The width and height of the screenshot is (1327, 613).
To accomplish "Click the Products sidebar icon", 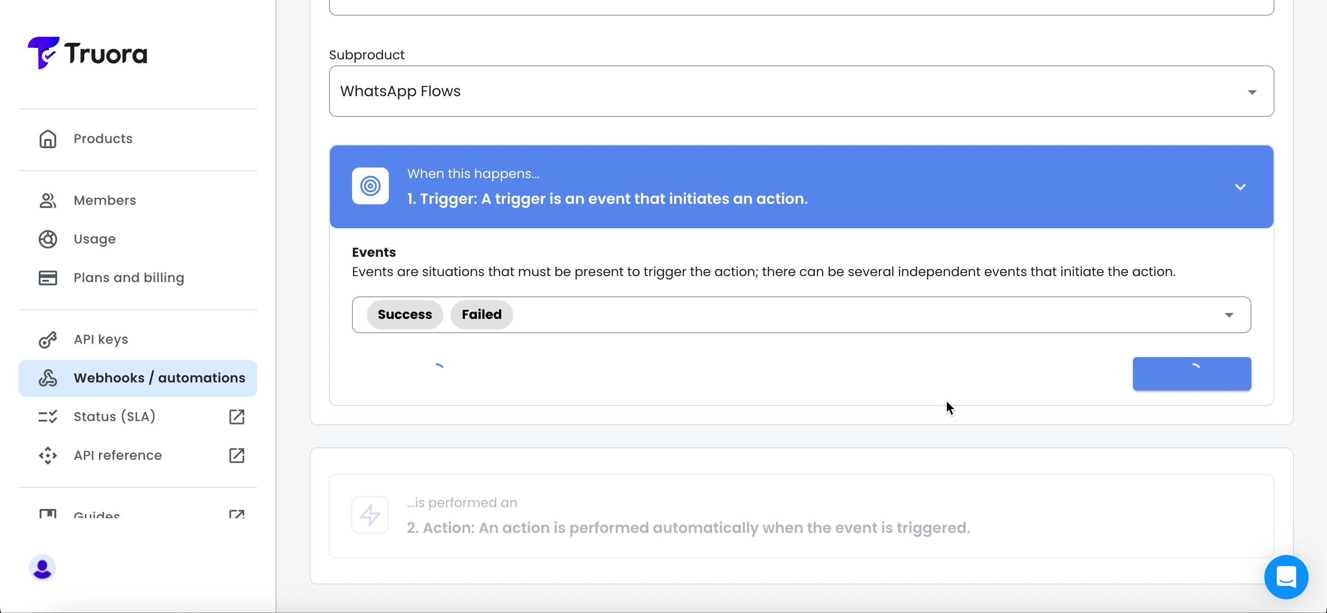I will click(x=48, y=139).
